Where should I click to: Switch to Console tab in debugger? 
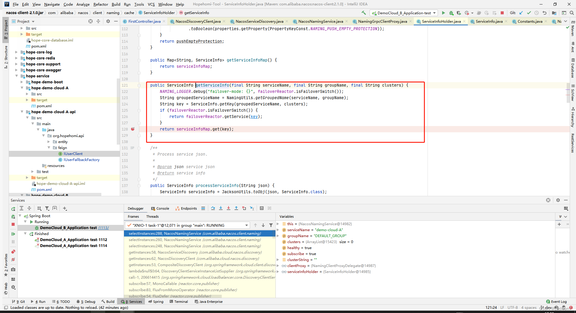160,208
